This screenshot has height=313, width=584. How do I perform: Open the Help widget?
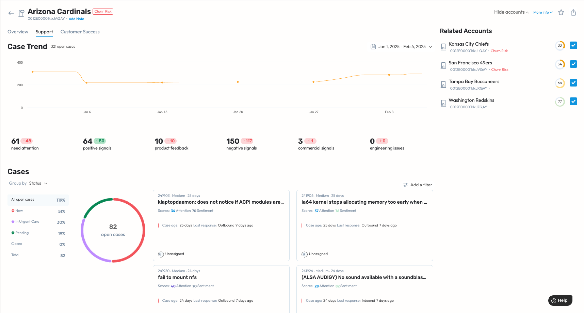pos(560,300)
